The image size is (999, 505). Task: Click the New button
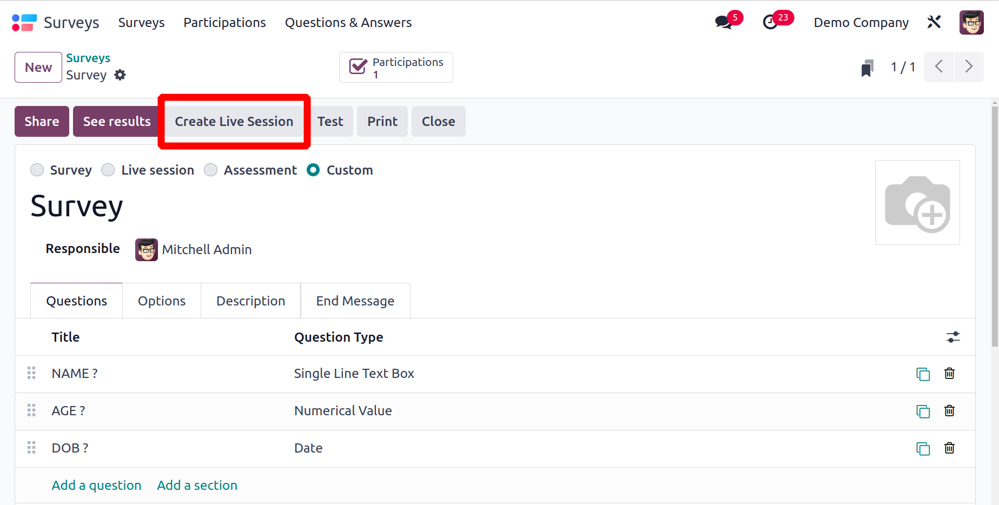coord(38,67)
